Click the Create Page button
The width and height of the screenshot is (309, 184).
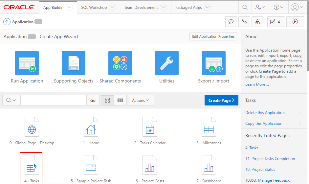pyautogui.click(x=221, y=100)
